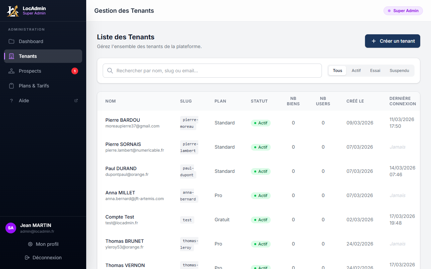Open Dashboard via its folder icon
This screenshot has height=269, width=431.
(11, 41)
